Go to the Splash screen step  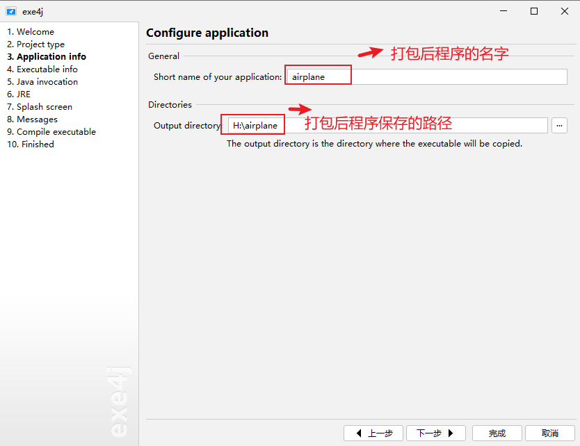[40, 107]
